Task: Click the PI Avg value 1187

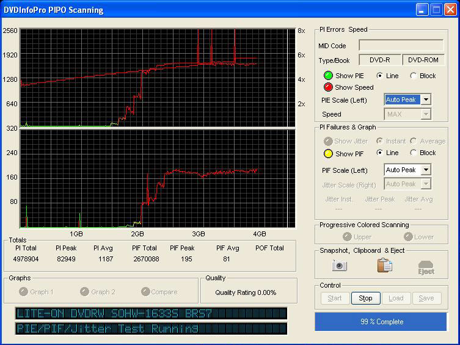Action: pos(106,259)
